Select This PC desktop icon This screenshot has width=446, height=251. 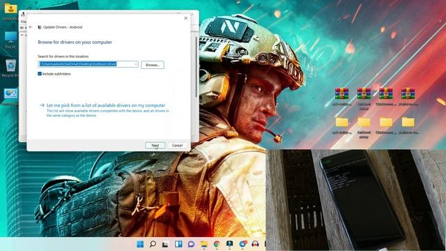pos(10,40)
